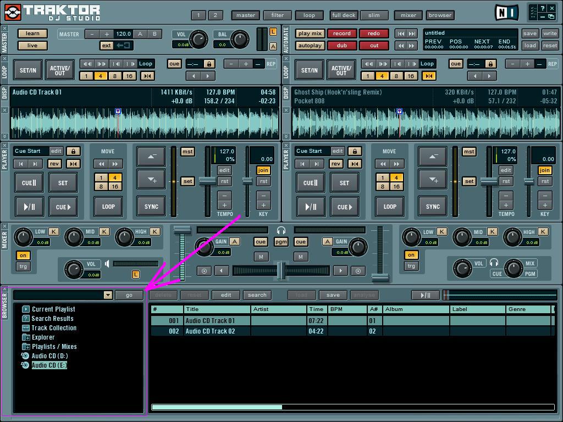The height and width of the screenshot is (422, 563).
Task: Click the right loop panel snap icon
Action: pos(429,76)
